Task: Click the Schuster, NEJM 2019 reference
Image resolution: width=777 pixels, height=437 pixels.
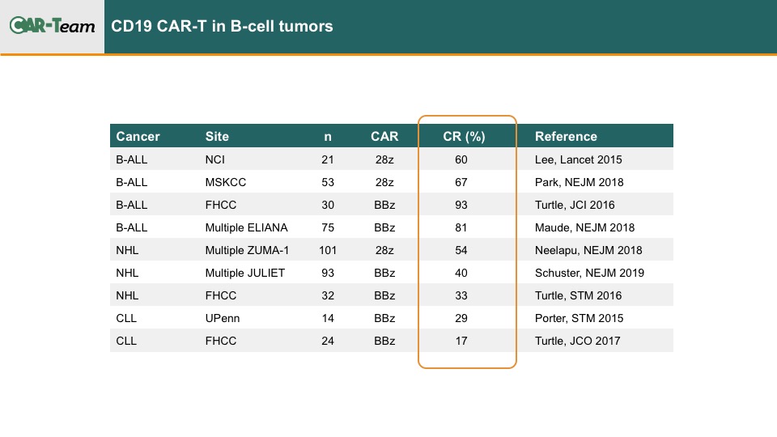Action: (x=590, y=273)
